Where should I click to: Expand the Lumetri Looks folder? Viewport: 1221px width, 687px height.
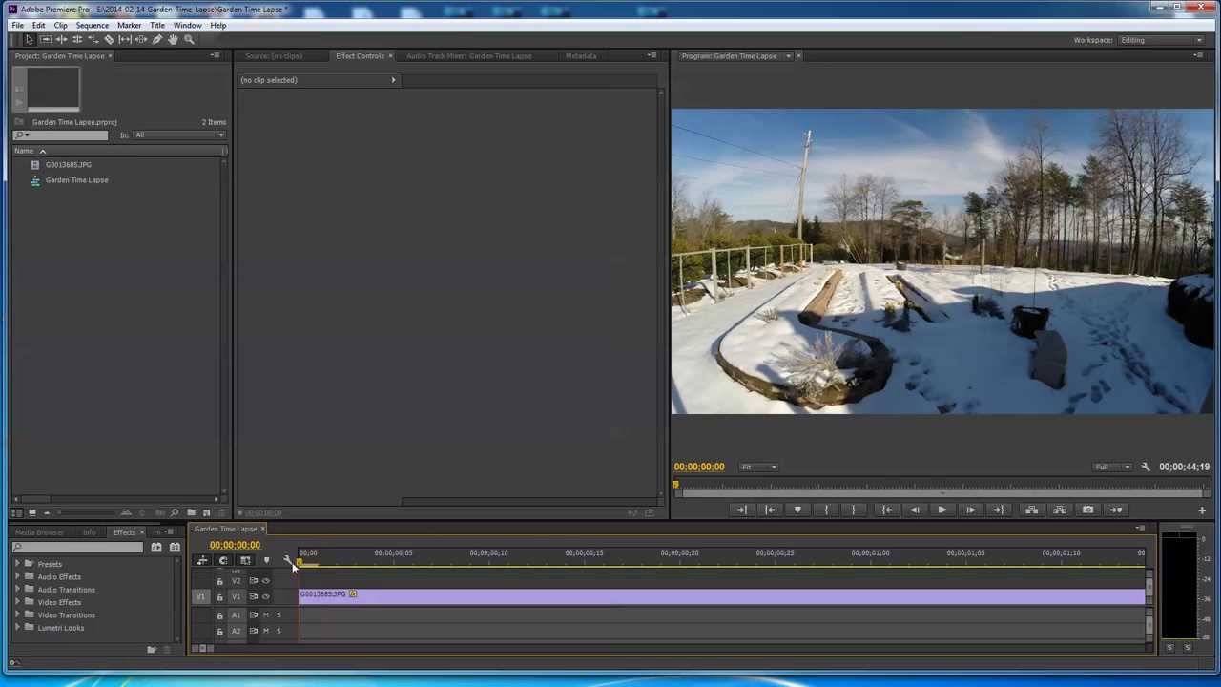17,628
